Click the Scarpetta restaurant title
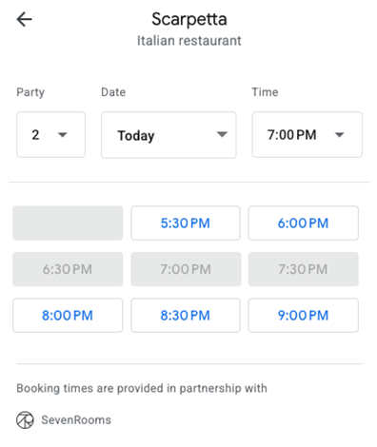 coord(189,19)
